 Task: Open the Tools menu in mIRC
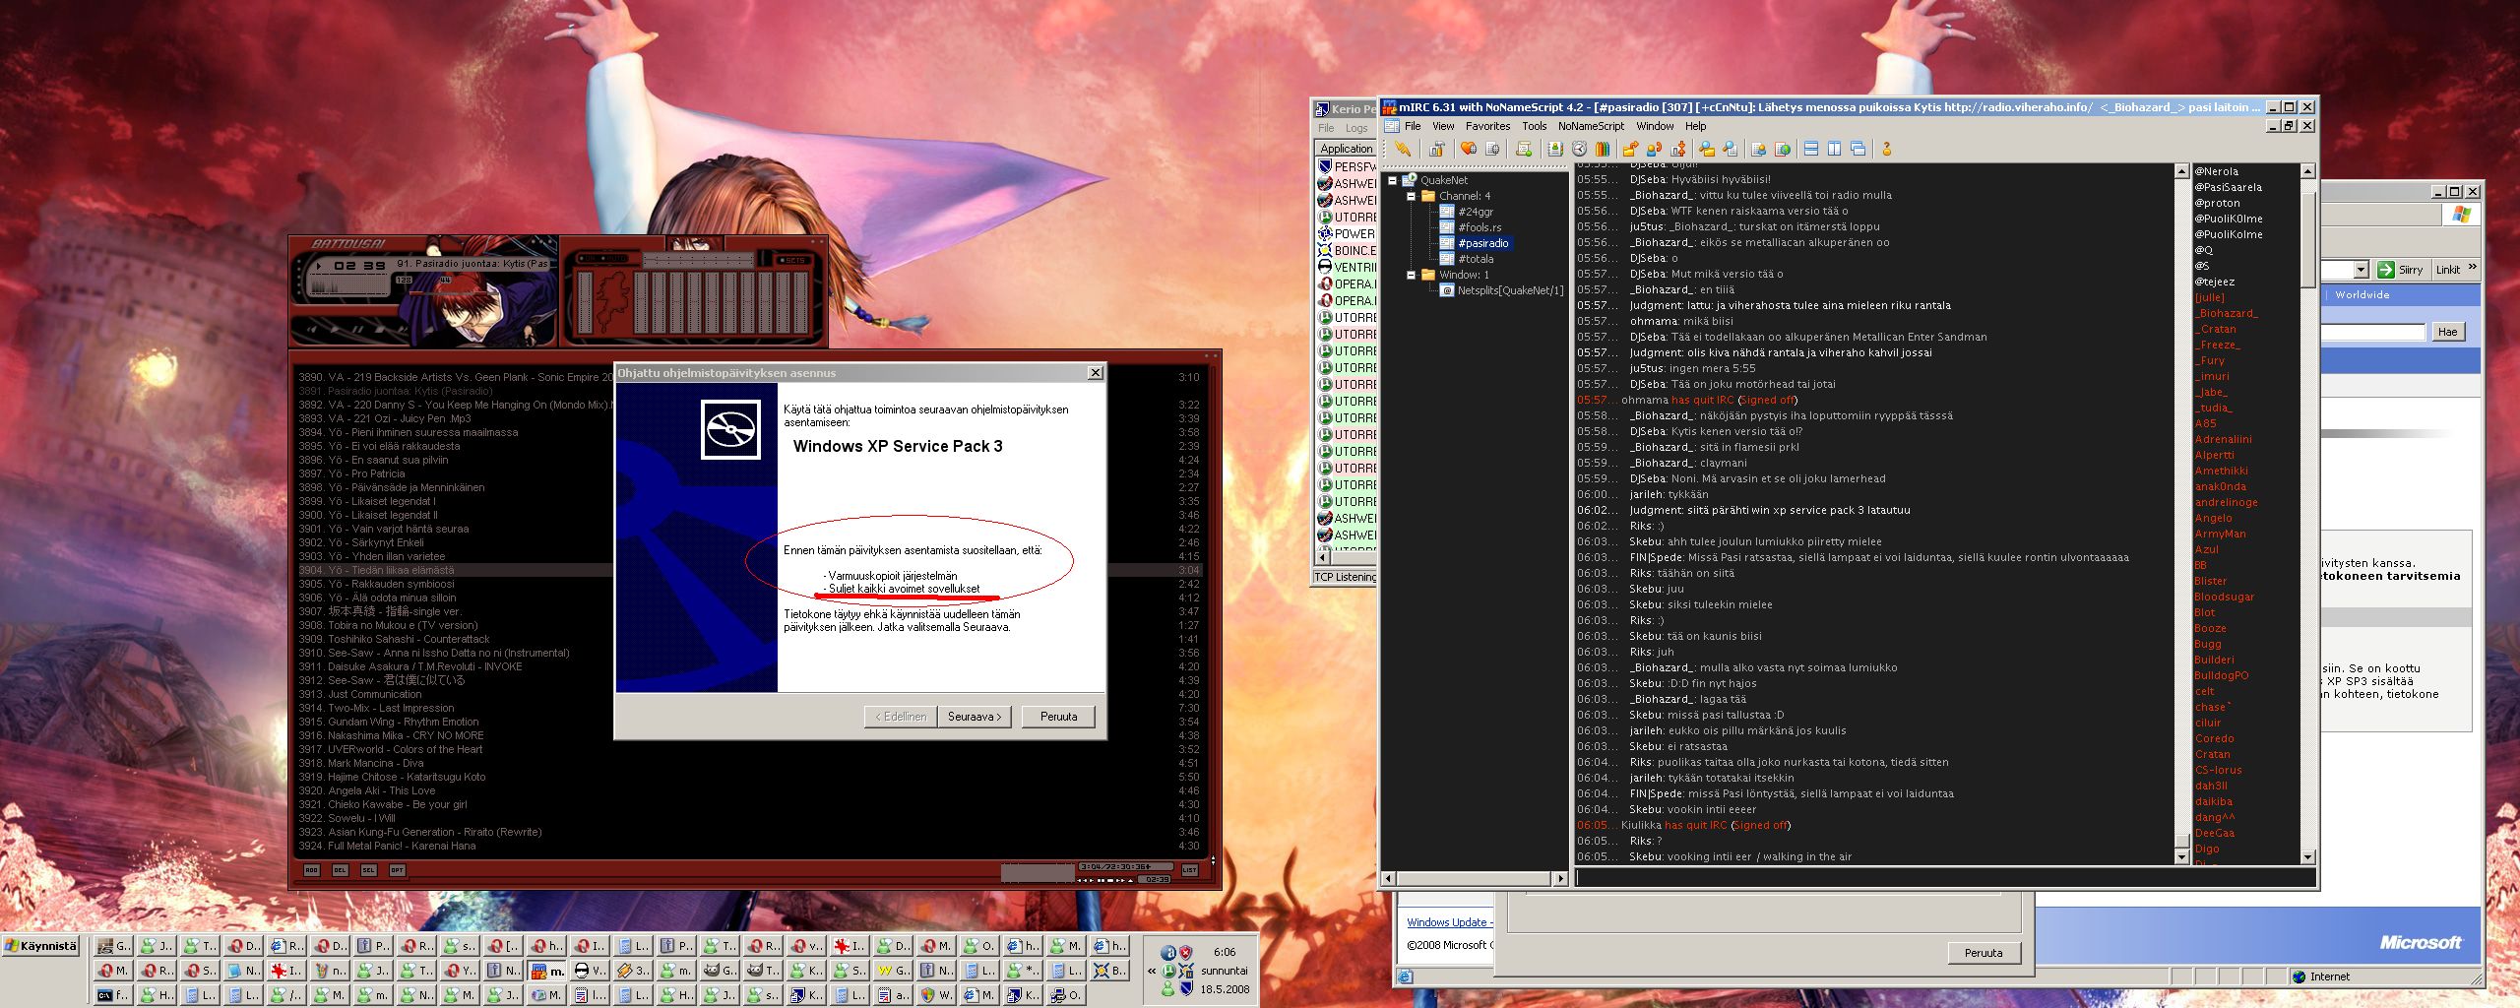(1534, 126)
